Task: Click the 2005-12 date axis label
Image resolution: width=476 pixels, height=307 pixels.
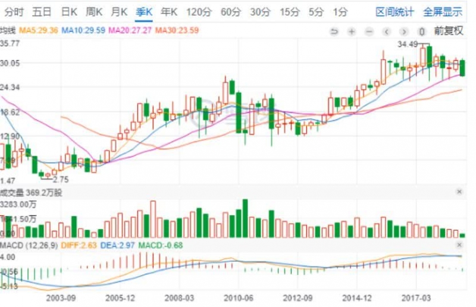Action: 120,298
